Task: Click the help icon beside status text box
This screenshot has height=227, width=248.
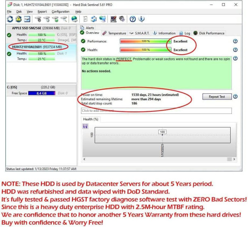Action: click(235, 59)
